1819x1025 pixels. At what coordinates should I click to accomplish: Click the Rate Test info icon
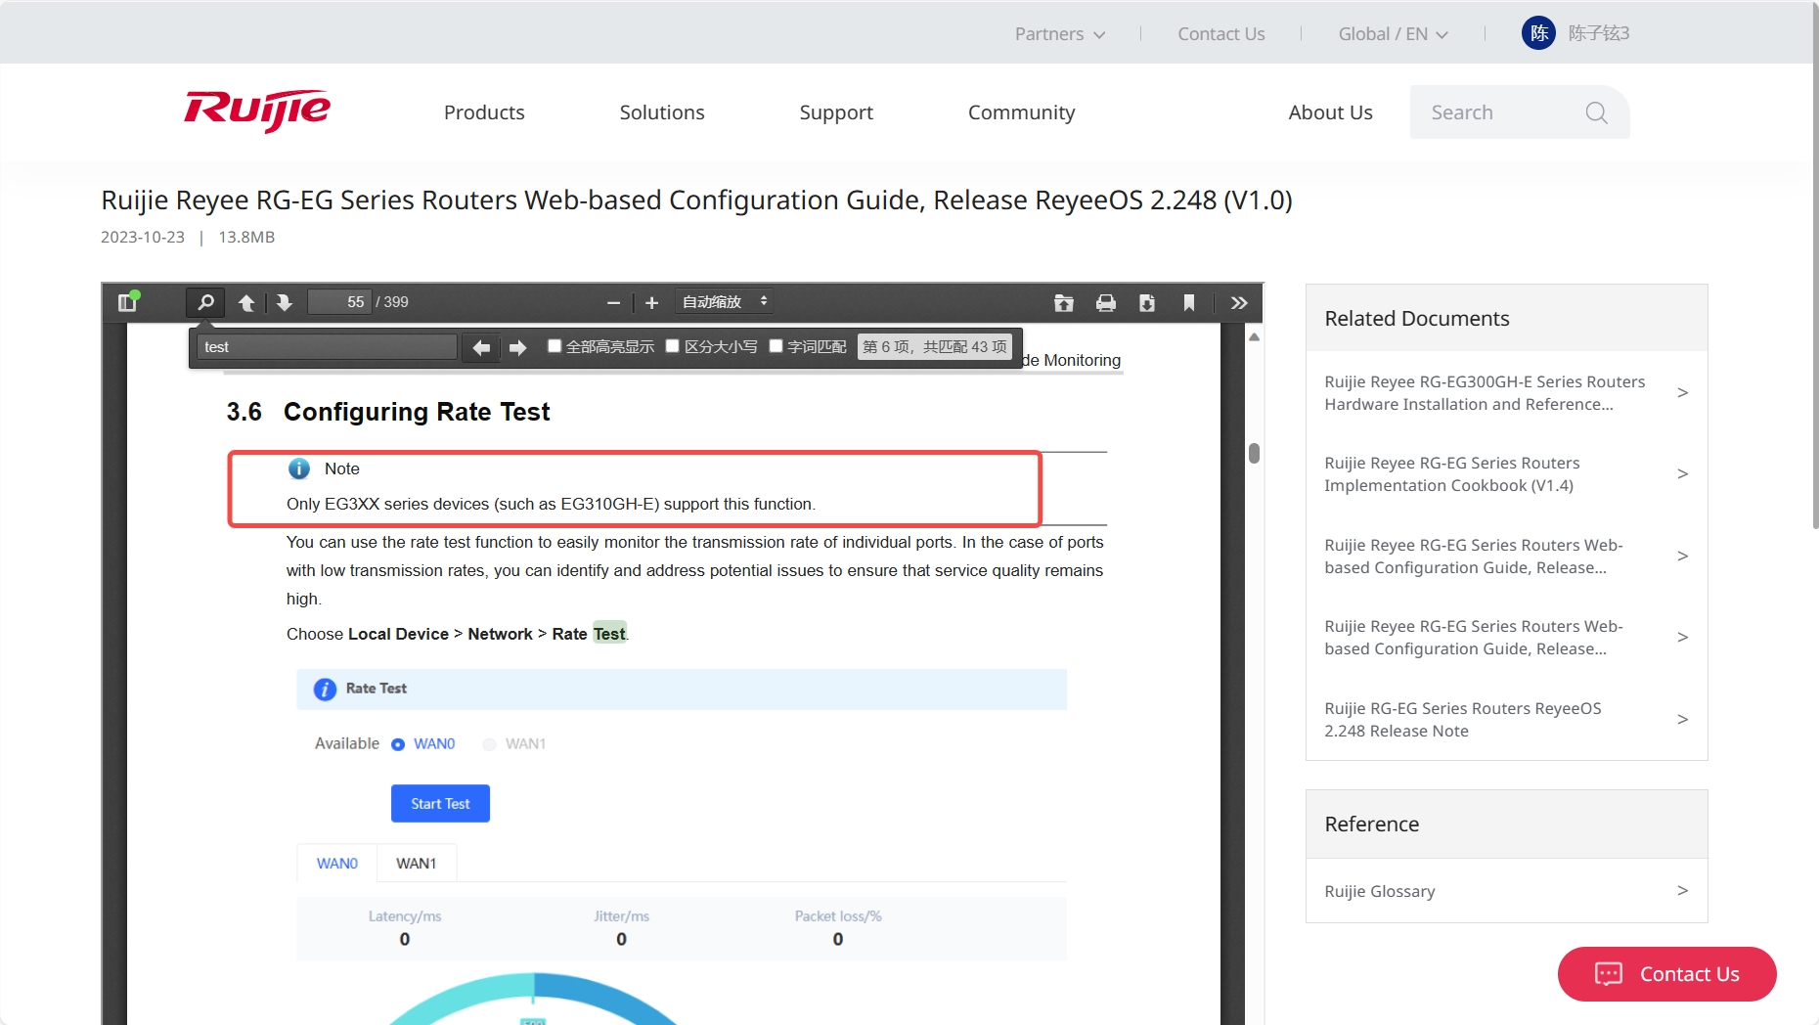[325, 690]
